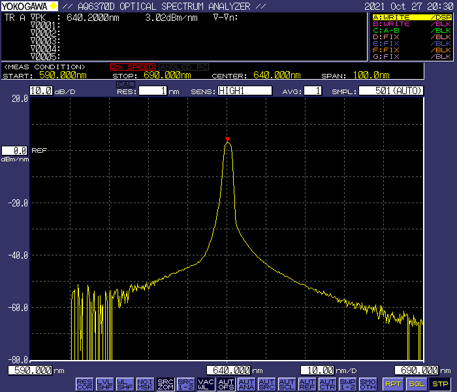The width and height of the screenshot is (457, 392).
Task: Edit the 690.000 nm axis stop field
Action: (417, 370)
